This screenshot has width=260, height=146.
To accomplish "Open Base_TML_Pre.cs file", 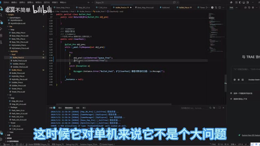I will pos(18,39).
